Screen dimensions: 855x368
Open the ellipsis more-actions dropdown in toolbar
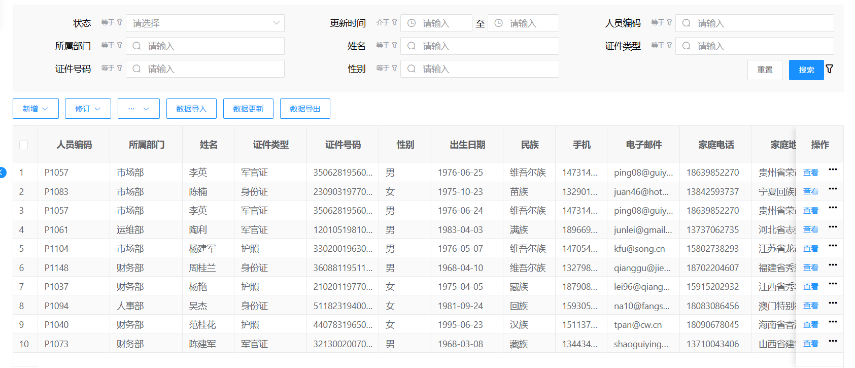(x=139, y=109)
